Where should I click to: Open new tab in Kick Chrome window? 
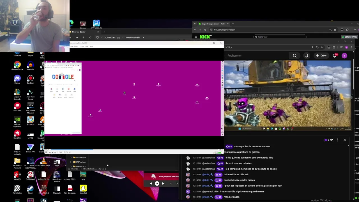coord(233,24)
